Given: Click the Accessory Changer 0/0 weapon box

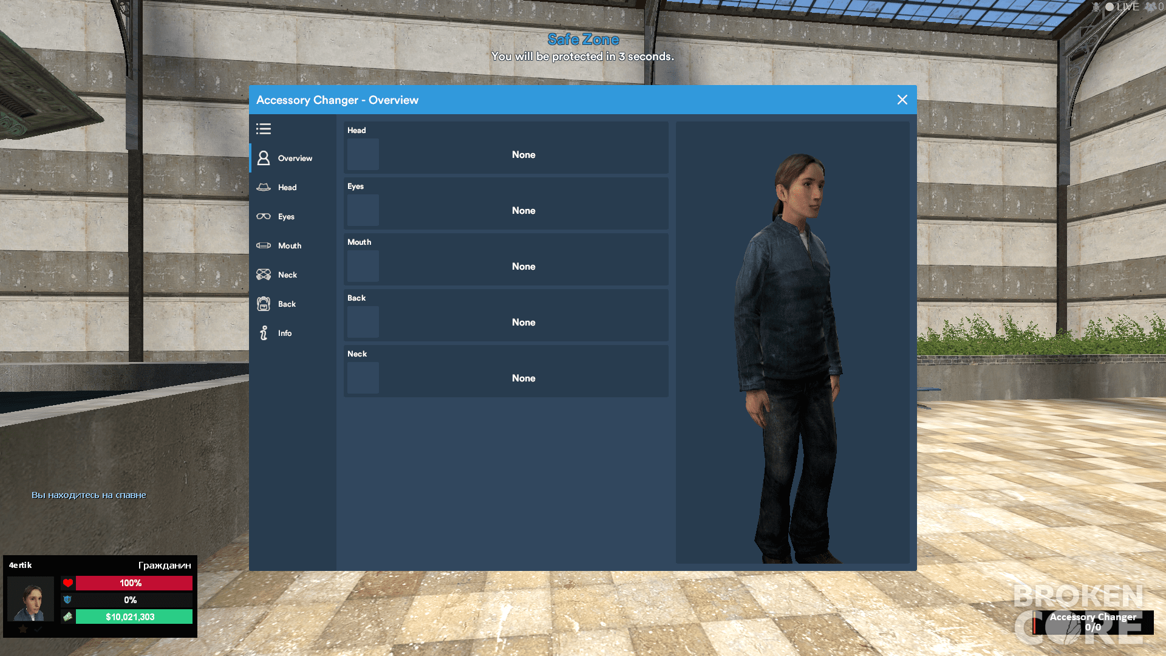Looking at the screenshot, I should [x=1093, y=622].
